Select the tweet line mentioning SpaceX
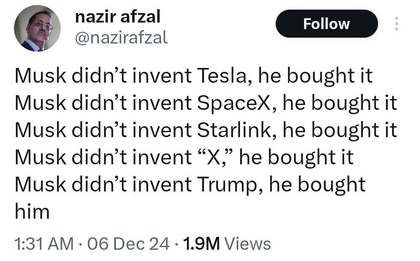420x261 pixels. coord(206,103)
